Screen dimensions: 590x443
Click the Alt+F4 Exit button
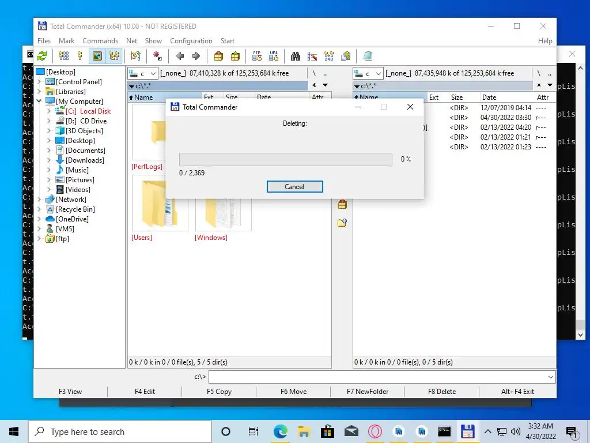[x=517, y=392]
